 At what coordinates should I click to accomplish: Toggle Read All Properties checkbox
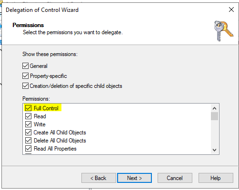tap(28, 149)
